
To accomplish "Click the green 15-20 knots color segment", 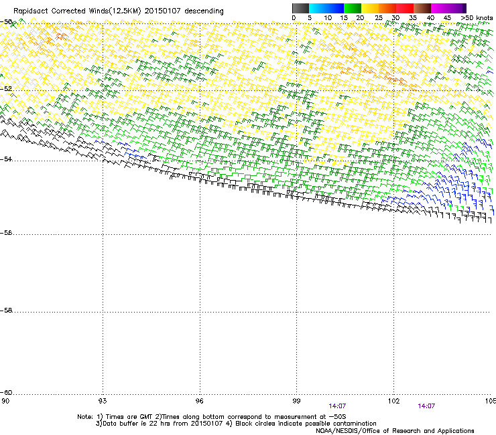I will point(353,8).
